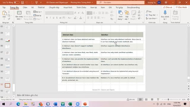Save the presentation with the disk icon
Image resolution: width=190 pixels, height=107 pixels.
(x=23, y=2)
